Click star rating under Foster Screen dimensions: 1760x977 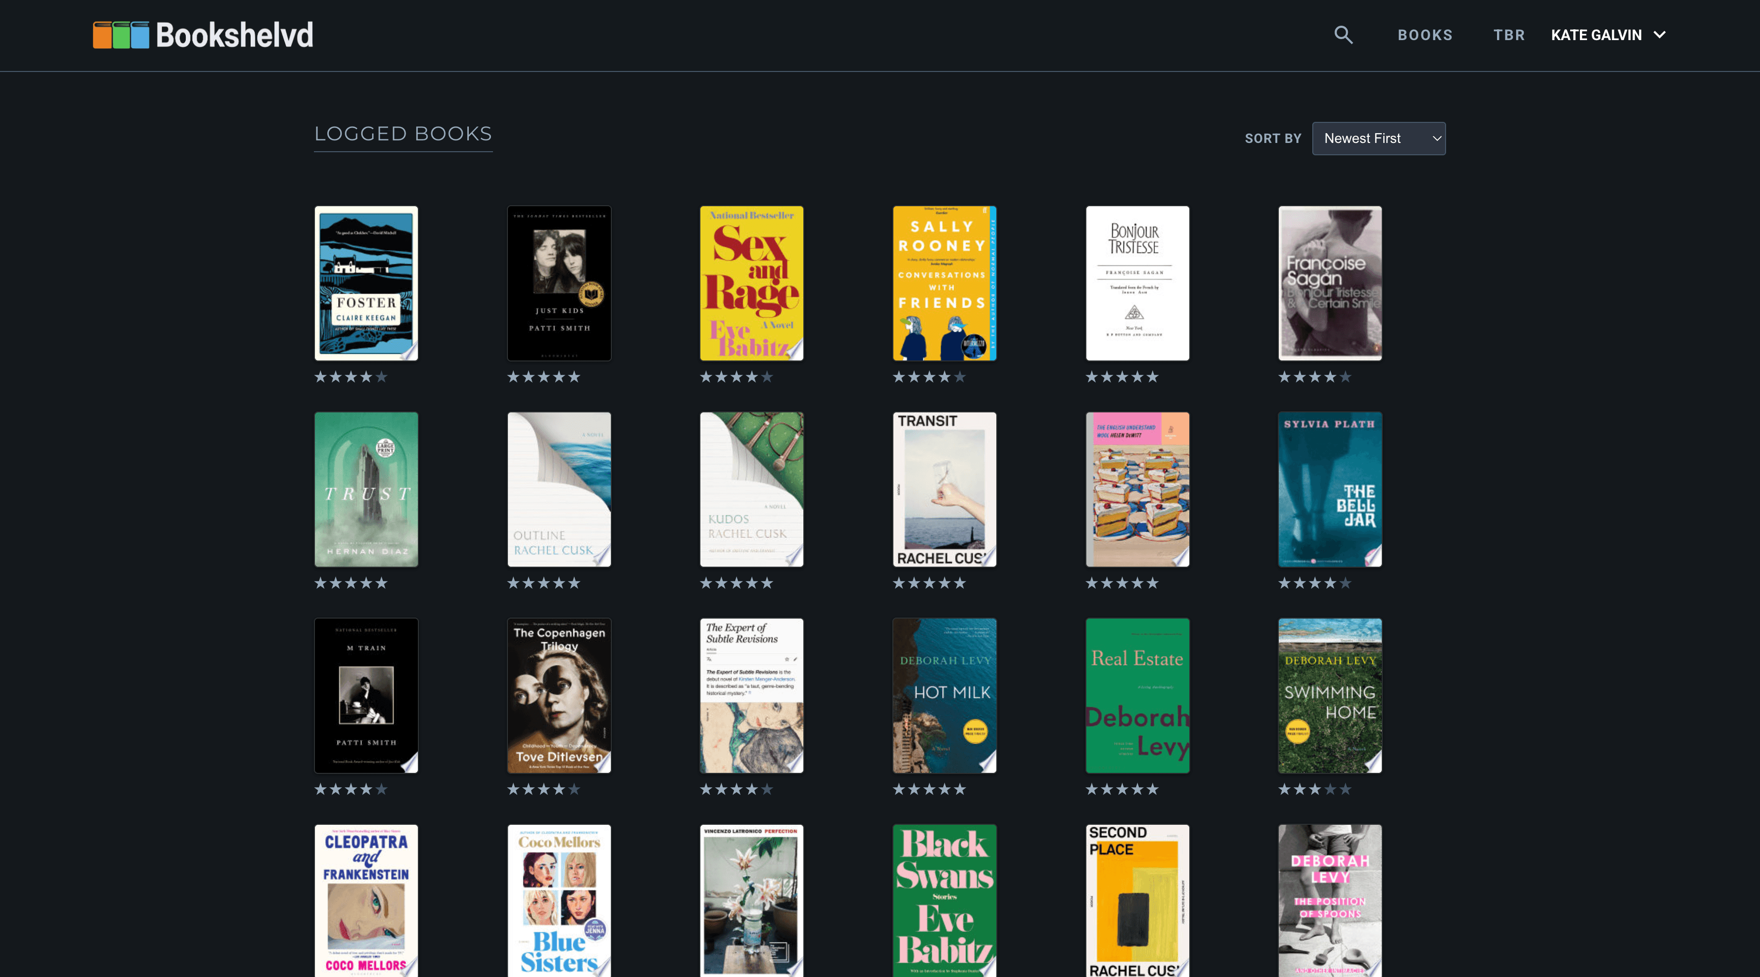click(x=351, y=377)
